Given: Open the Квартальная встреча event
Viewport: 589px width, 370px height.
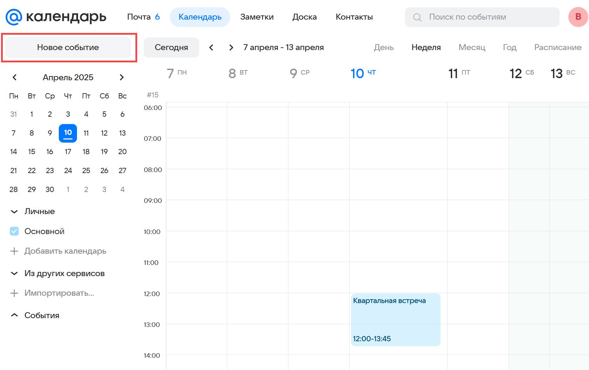Looking at the screenshot, I should click(395, 319).
